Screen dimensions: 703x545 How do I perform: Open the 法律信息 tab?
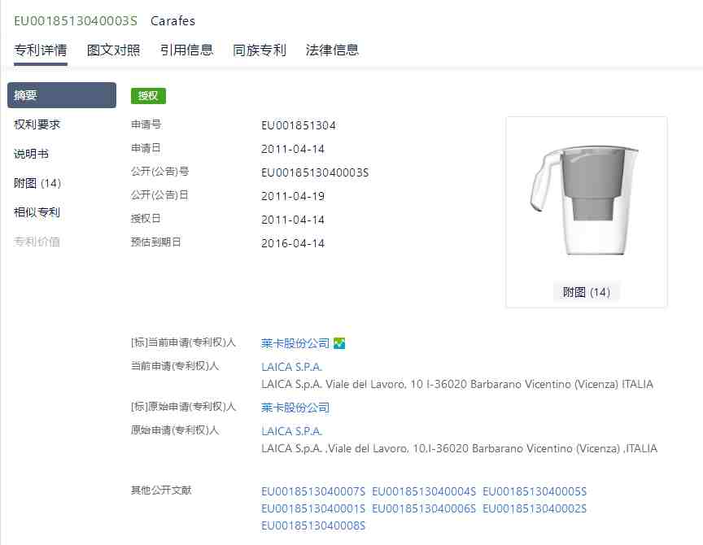[x=332, y=50]
